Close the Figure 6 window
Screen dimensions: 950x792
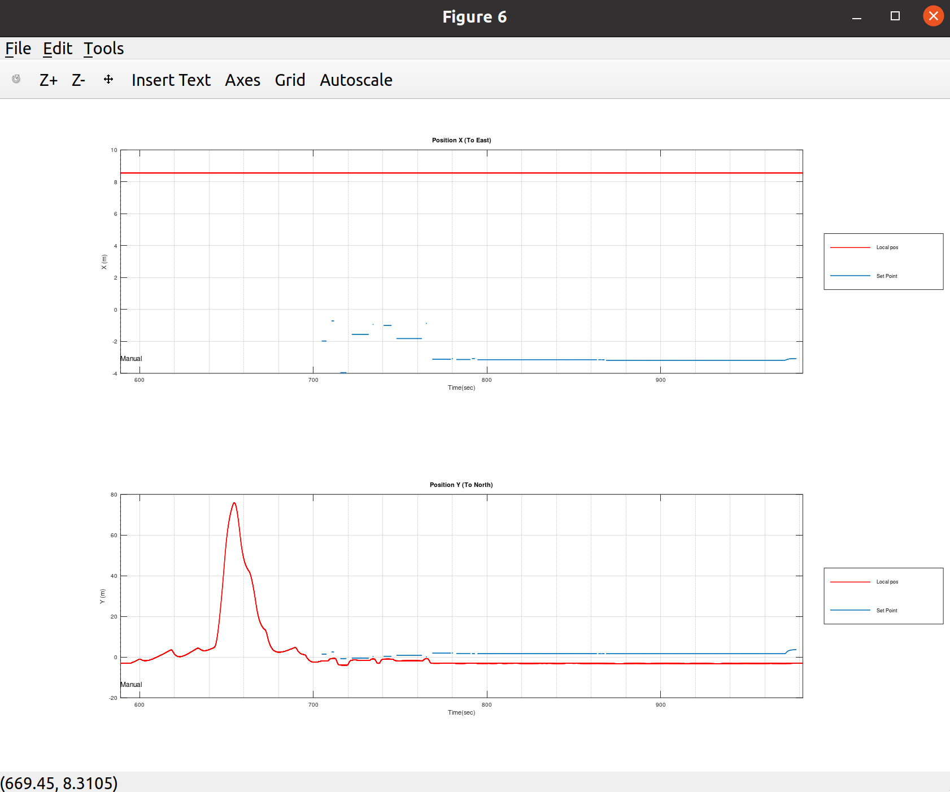pyautogui.click(x=934, y=16)
